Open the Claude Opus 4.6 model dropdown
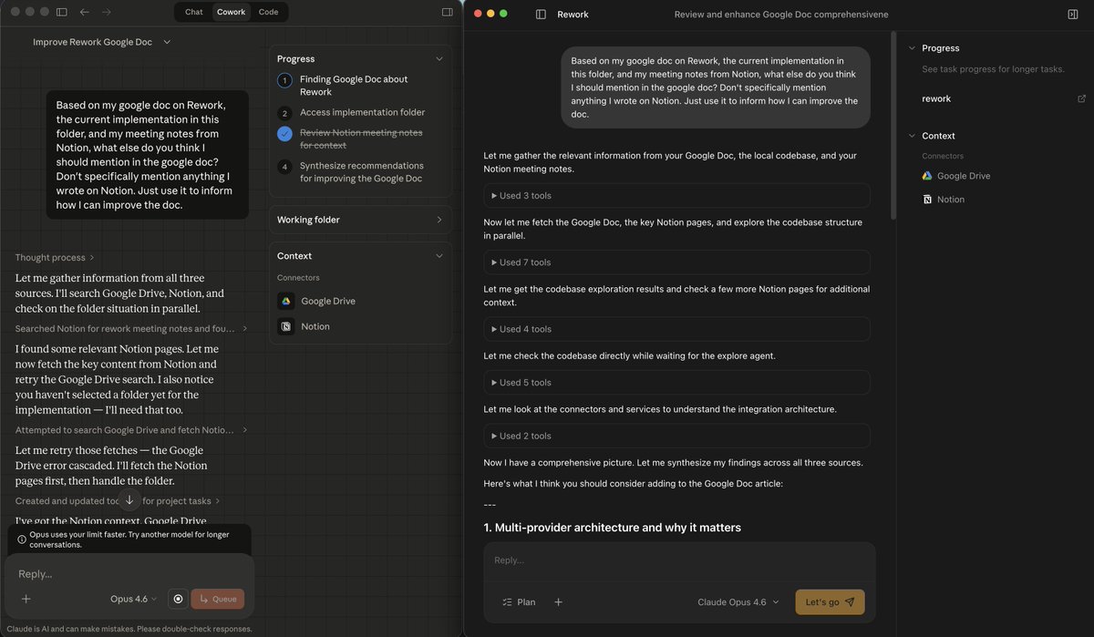 coord(738,602)
